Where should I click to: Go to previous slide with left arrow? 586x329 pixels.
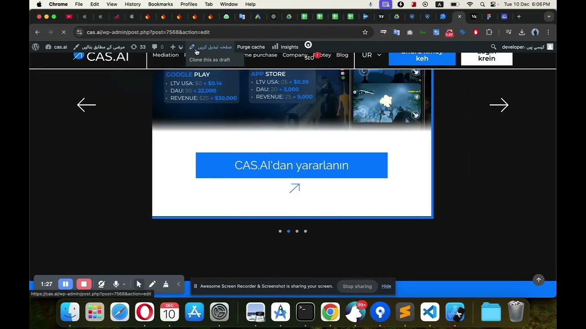[86, 105]
